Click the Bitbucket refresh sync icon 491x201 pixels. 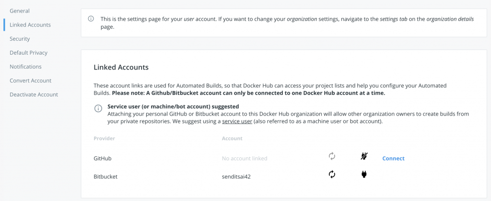click(x=331, y=174)
